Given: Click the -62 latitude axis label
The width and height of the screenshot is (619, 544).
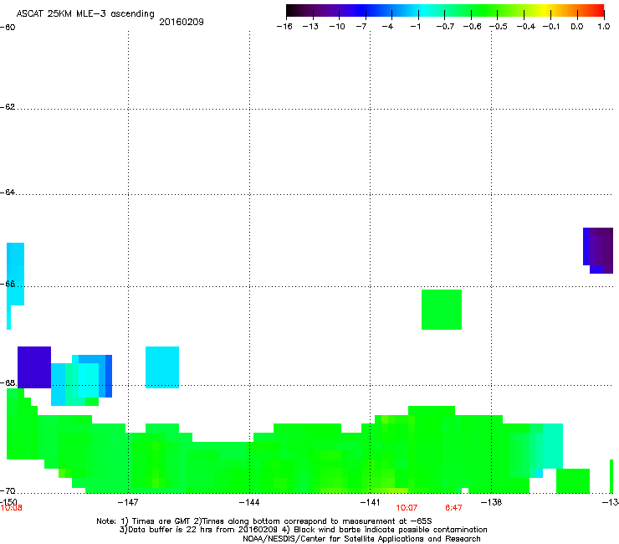Looking at the screenshot, I should pyautogui.click(x=8, y=107).
